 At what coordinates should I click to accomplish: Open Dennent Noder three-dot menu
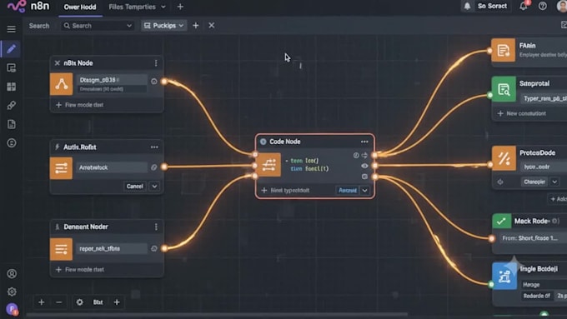(156, 227)
